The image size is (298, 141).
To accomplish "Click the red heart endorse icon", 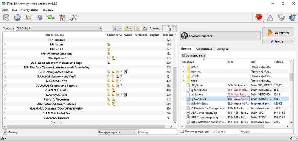I will [259, 18].
